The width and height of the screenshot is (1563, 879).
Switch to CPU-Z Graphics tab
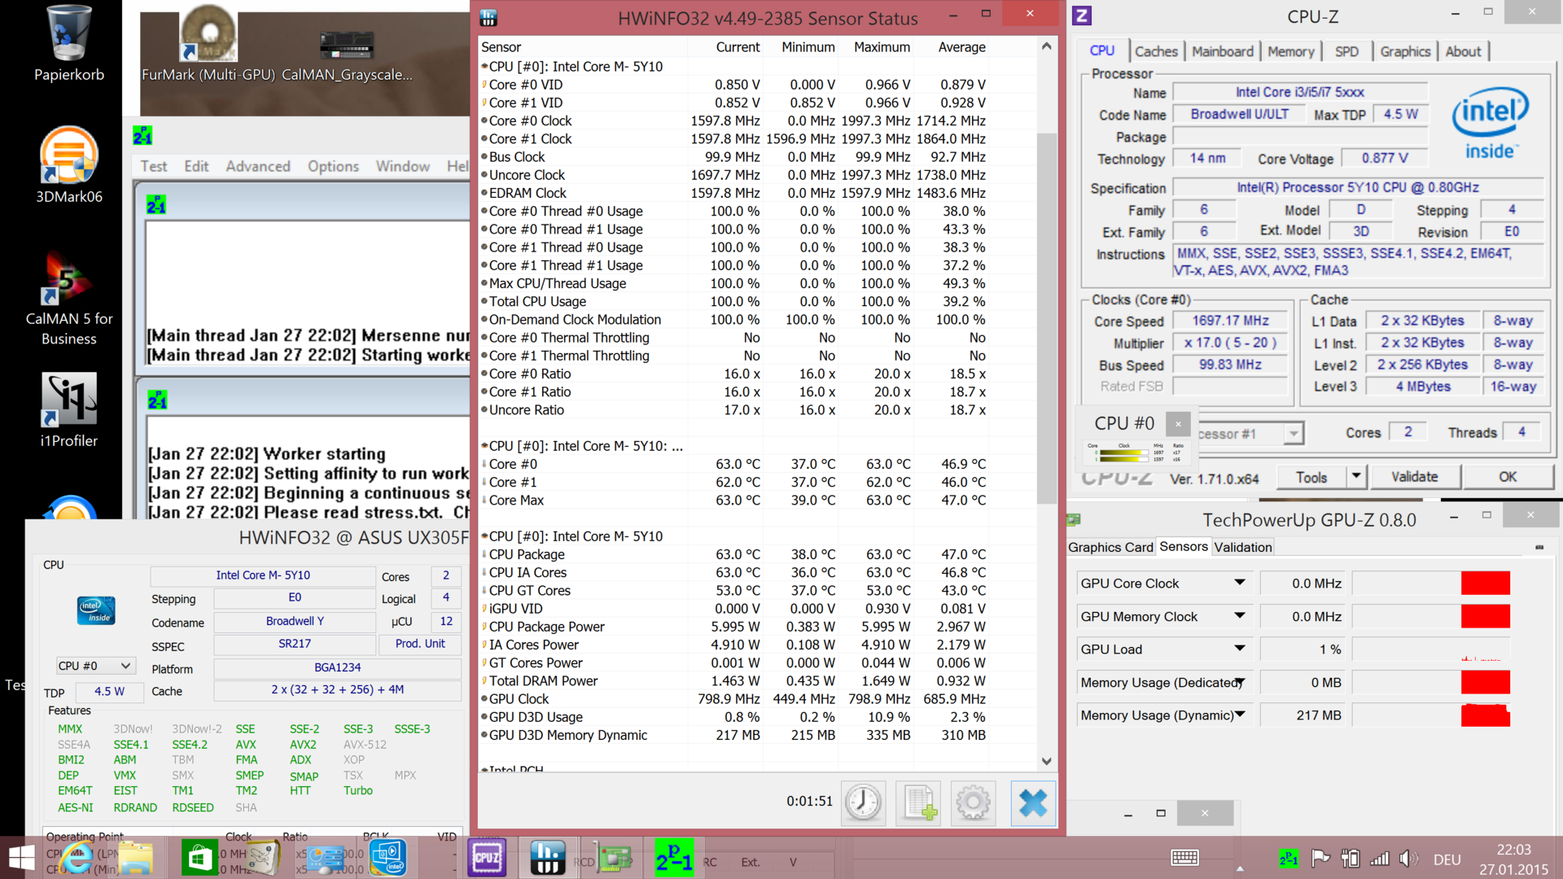coord(1405,51)
